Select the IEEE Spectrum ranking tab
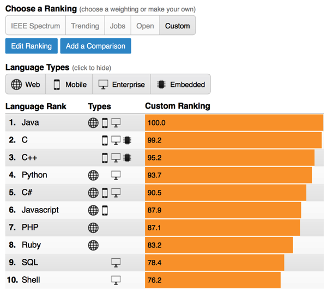Screen dimensions: 327x291 pyautogui.click(x=35, y=25)
